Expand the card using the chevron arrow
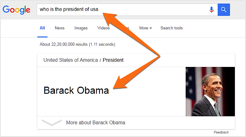 click(x=52, y=123)
